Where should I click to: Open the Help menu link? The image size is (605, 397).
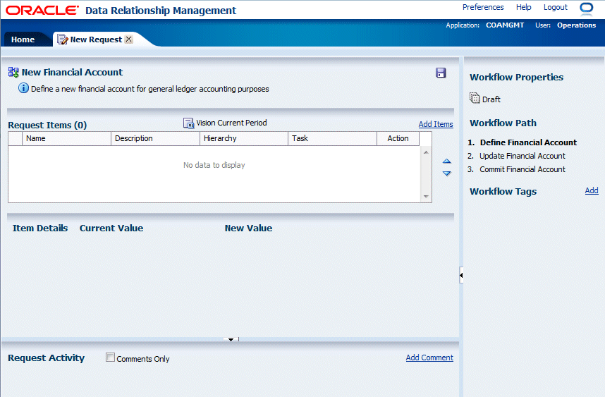click(x=524, y=7)
